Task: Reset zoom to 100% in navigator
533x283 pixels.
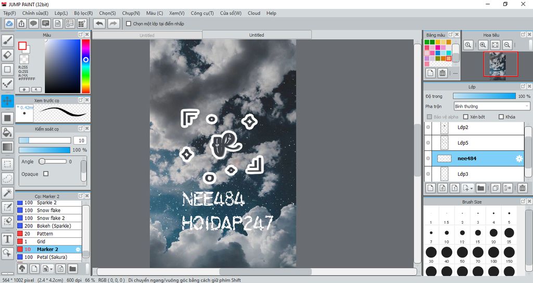Action: (468, 45)
